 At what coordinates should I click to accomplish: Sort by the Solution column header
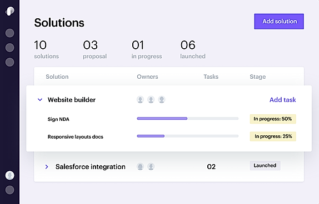(57, 76)
